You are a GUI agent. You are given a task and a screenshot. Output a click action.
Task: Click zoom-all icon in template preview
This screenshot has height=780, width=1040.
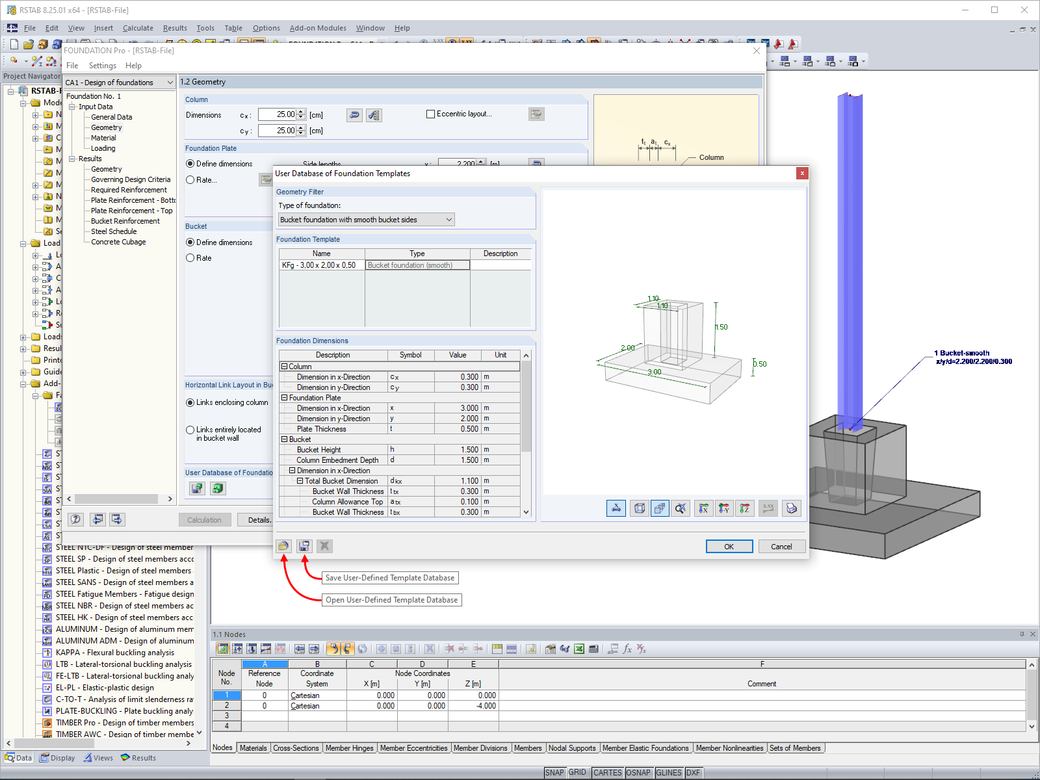[x=681, y=508]
